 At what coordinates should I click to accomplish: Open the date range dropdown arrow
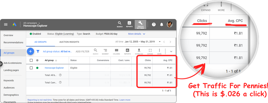pos(157,42)
